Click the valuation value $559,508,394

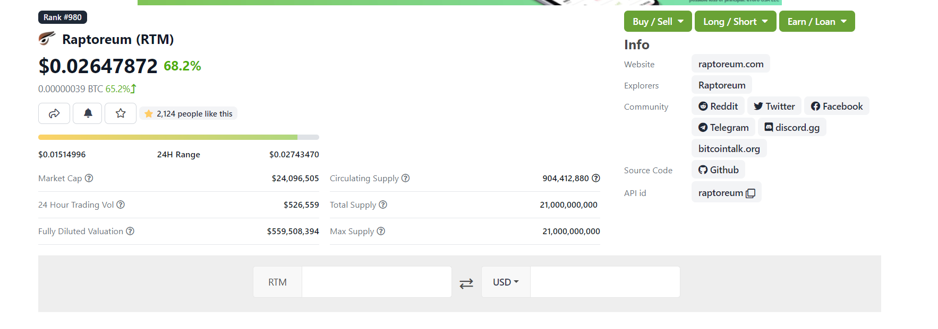293,231
